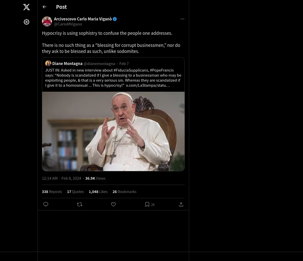Click Diane Montagna's small avatar
This screenshot has width=303, height=261.
click(48, 63)
